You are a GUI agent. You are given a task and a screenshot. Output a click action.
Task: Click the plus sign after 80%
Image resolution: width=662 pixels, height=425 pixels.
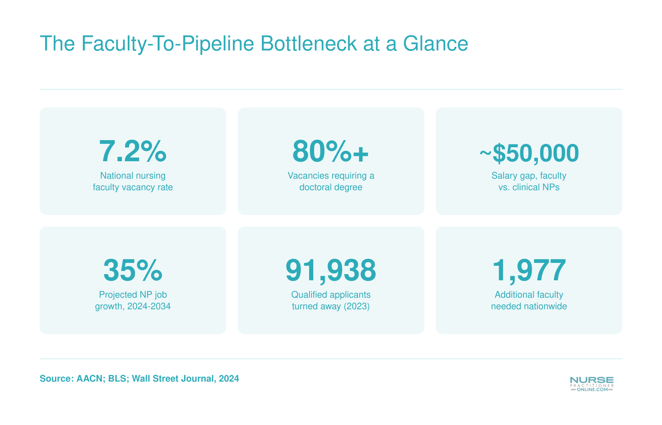coord(360,154)
